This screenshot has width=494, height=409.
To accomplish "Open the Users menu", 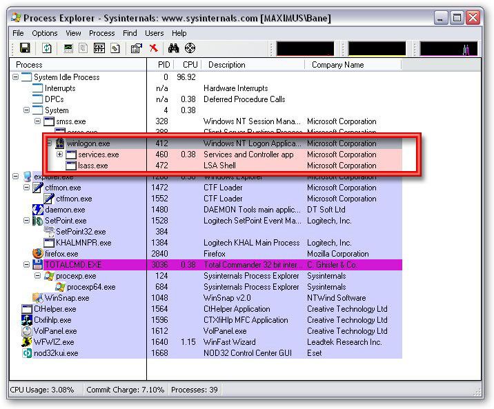I will (155, 33).
